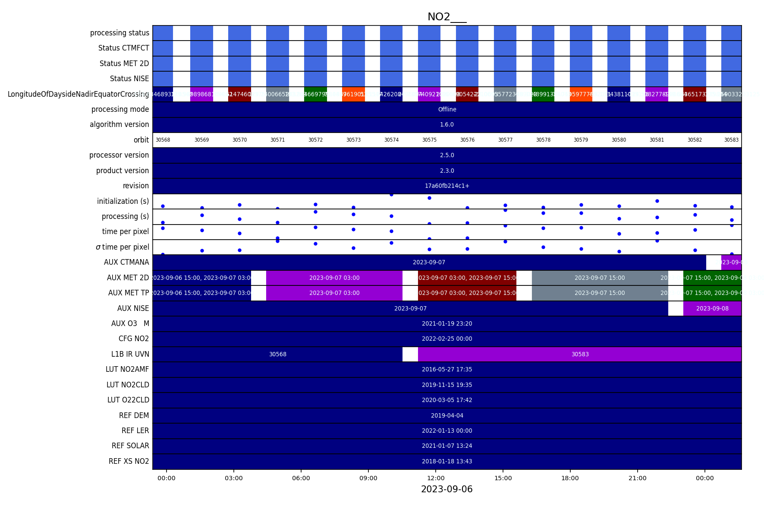Screen dimensions: 764x510
Task: Click the 2019-04-04 value in REF DEM row
Action: [447, 415]
